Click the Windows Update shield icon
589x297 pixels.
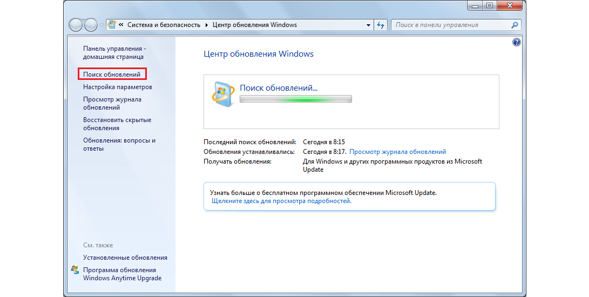(223, 94)
